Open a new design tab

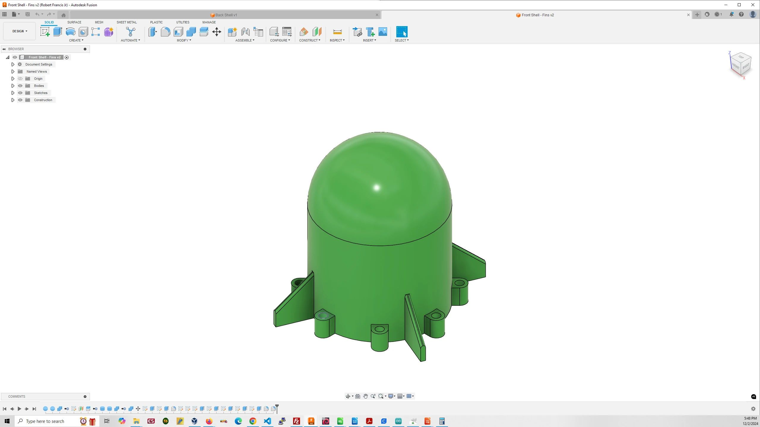click(697, 15)
